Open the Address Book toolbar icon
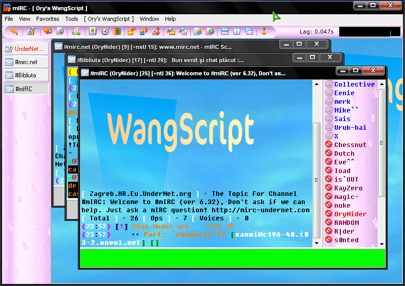Screen dimensions: 405x286 tap(93, 32)
